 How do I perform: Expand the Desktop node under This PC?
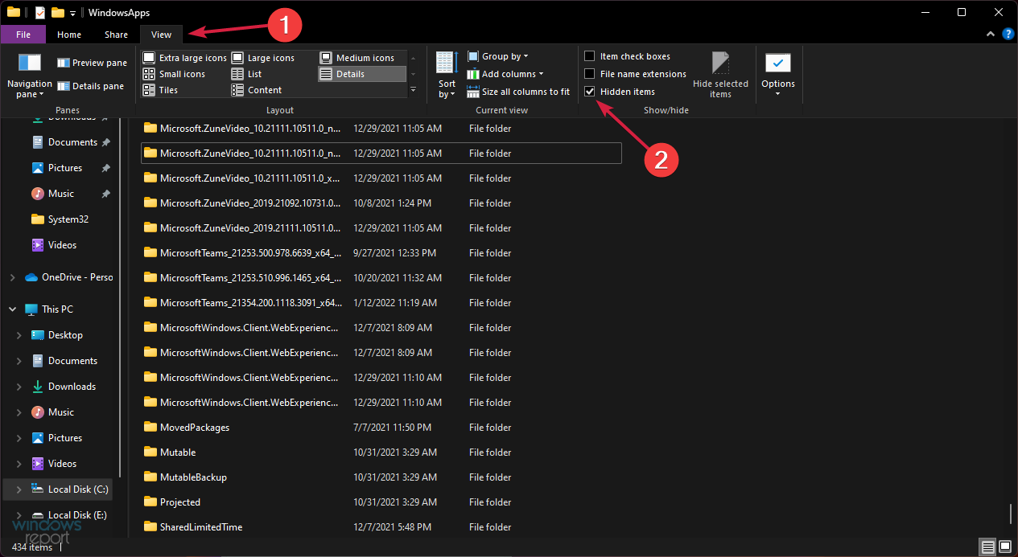20,335
